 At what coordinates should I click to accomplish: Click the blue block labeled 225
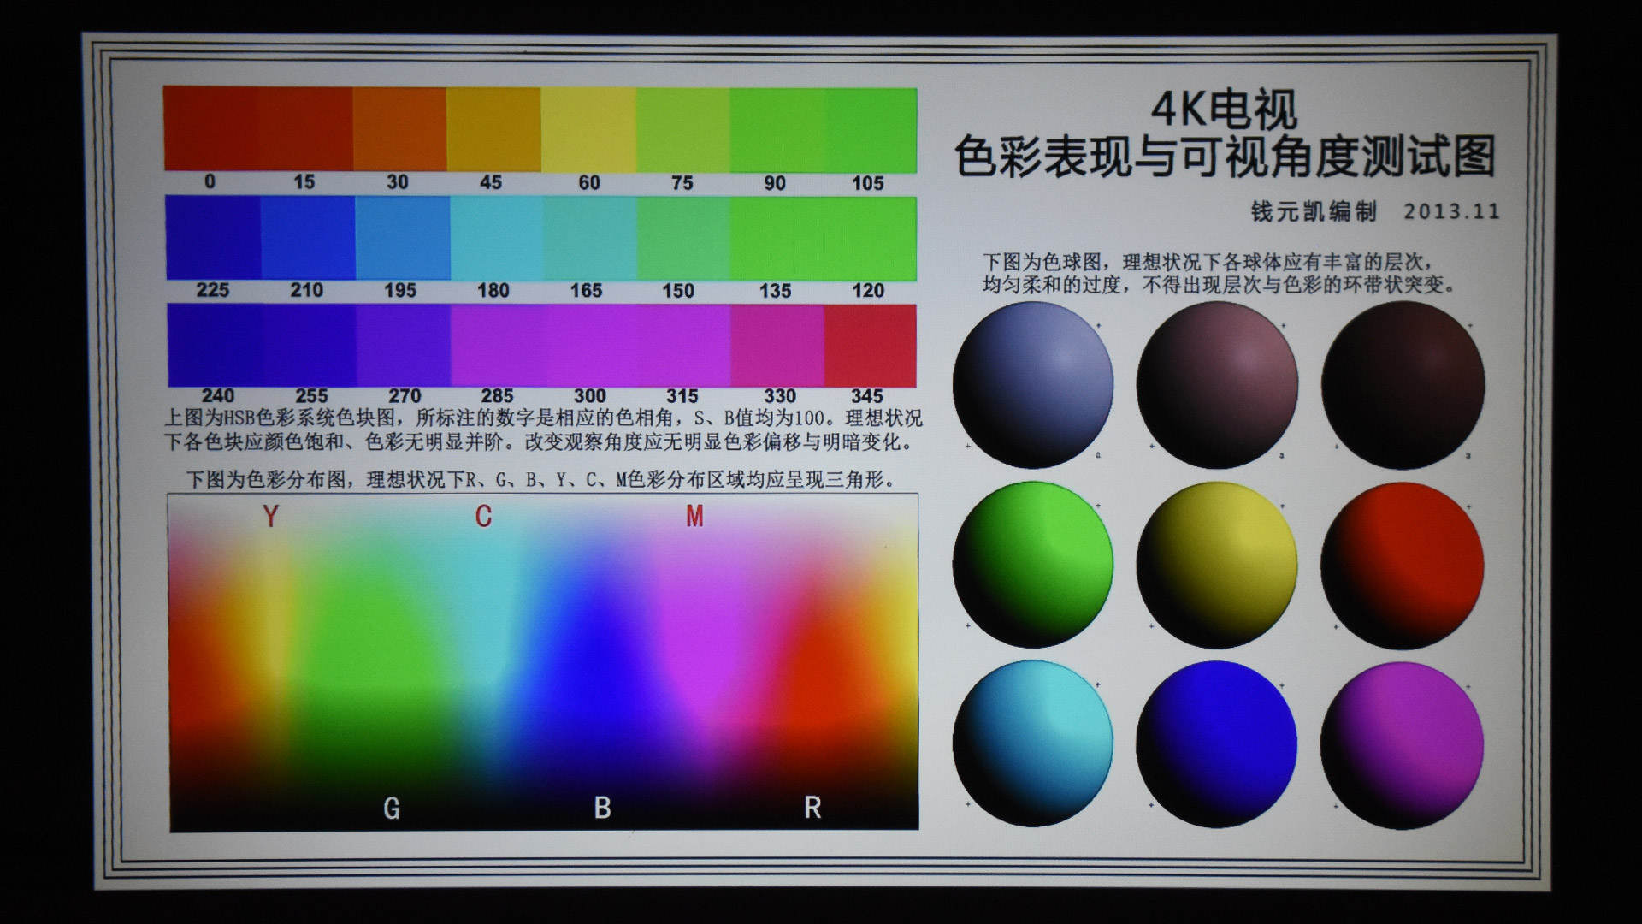[x=213, y=238]
